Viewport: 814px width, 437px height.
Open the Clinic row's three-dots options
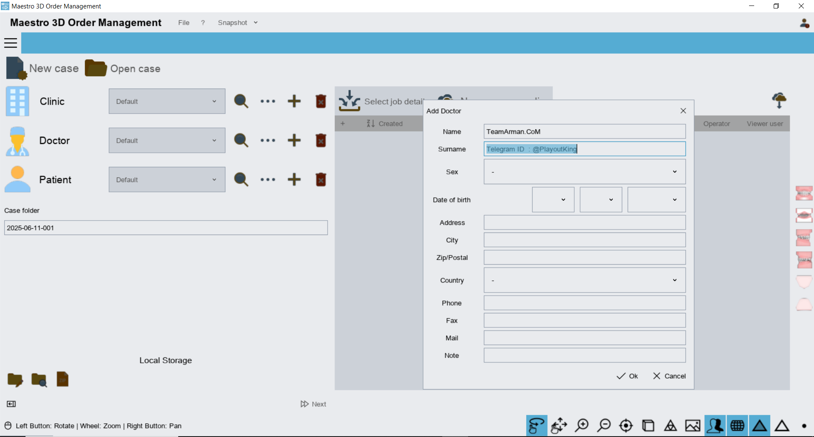click(x=268, y=101)
